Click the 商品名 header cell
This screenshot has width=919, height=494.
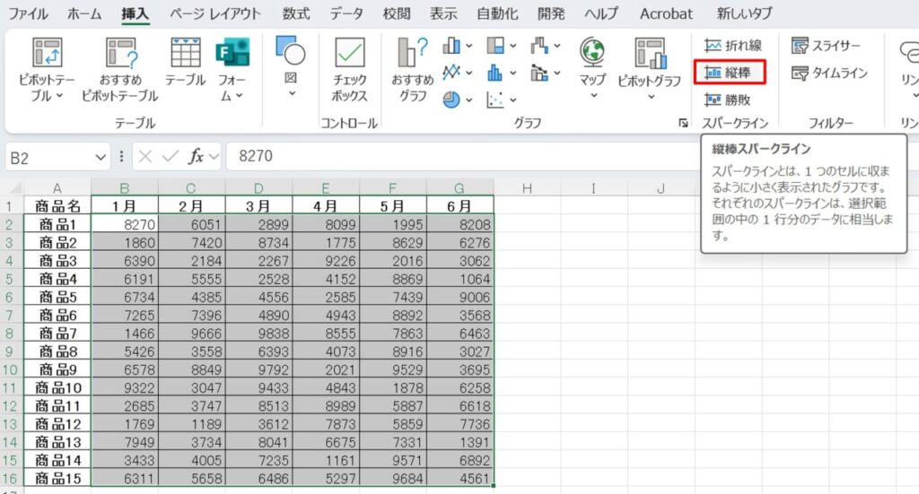[57, 206]
